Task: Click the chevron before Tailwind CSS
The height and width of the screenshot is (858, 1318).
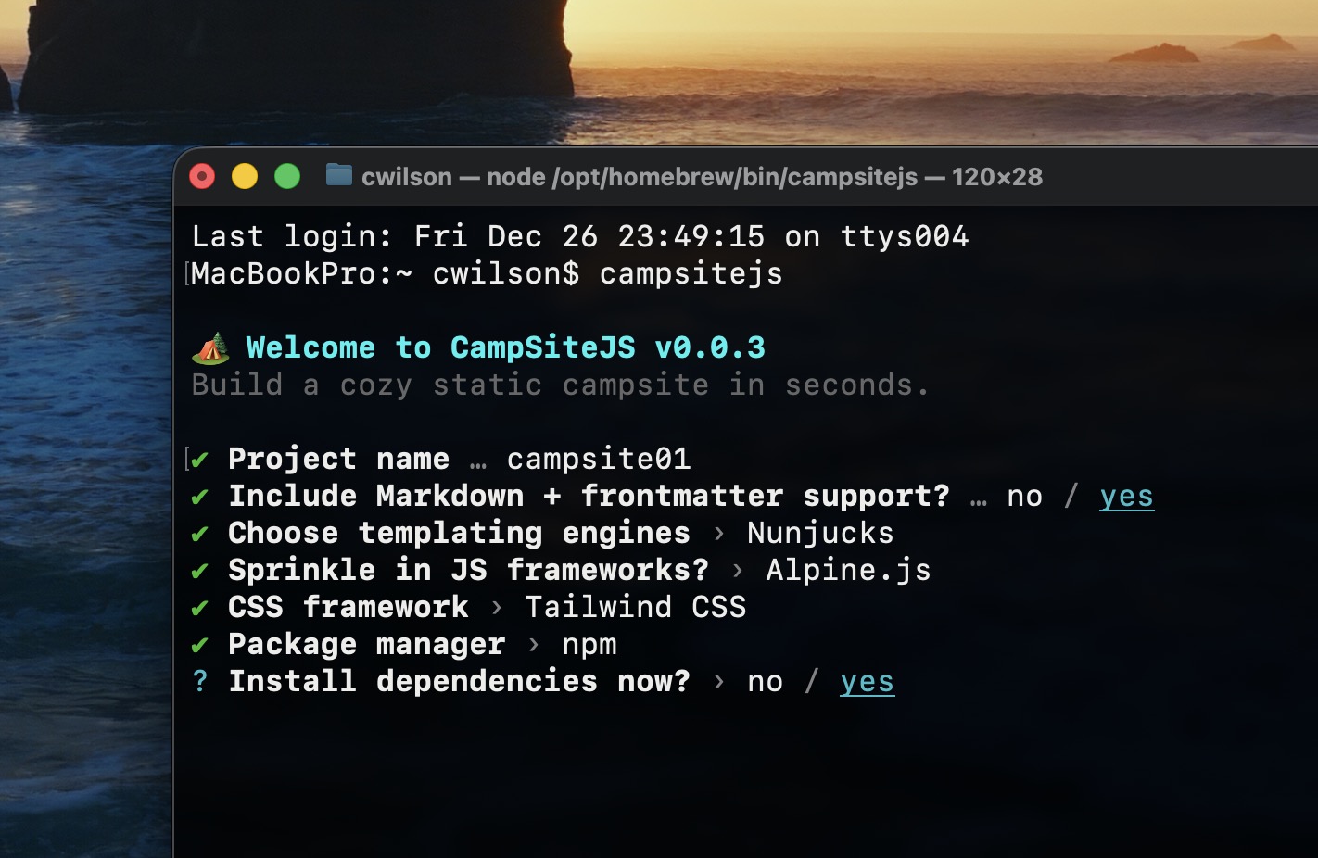Action: pos(496,607)
